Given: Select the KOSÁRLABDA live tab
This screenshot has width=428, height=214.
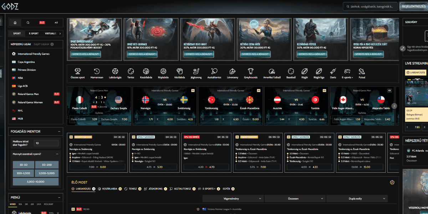Looking at the screenshot, I should click(109, 189).
